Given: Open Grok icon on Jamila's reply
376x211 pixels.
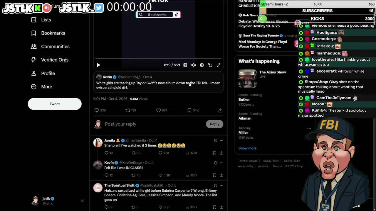Looking at the screenshot, I should tap(216, 141).
